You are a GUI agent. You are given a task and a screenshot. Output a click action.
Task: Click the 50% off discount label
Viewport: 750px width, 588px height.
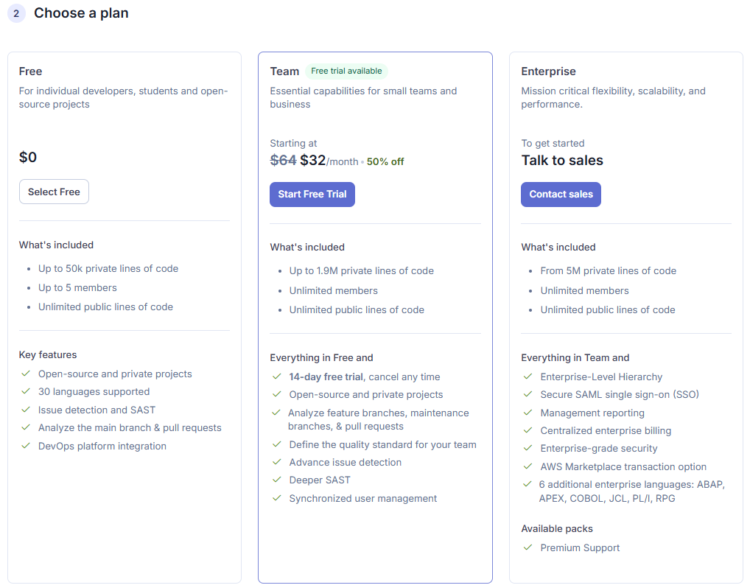click(385, 162)
